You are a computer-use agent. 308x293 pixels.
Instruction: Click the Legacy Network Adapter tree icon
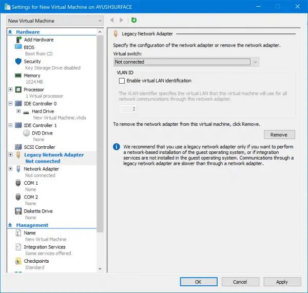(18, 155)
